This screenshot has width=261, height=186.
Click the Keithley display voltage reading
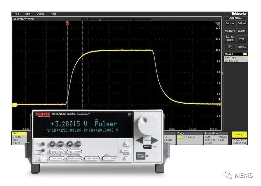point(69,124)
